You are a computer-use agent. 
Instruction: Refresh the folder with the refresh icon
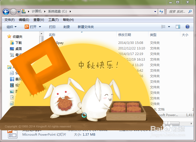[161, 12]
